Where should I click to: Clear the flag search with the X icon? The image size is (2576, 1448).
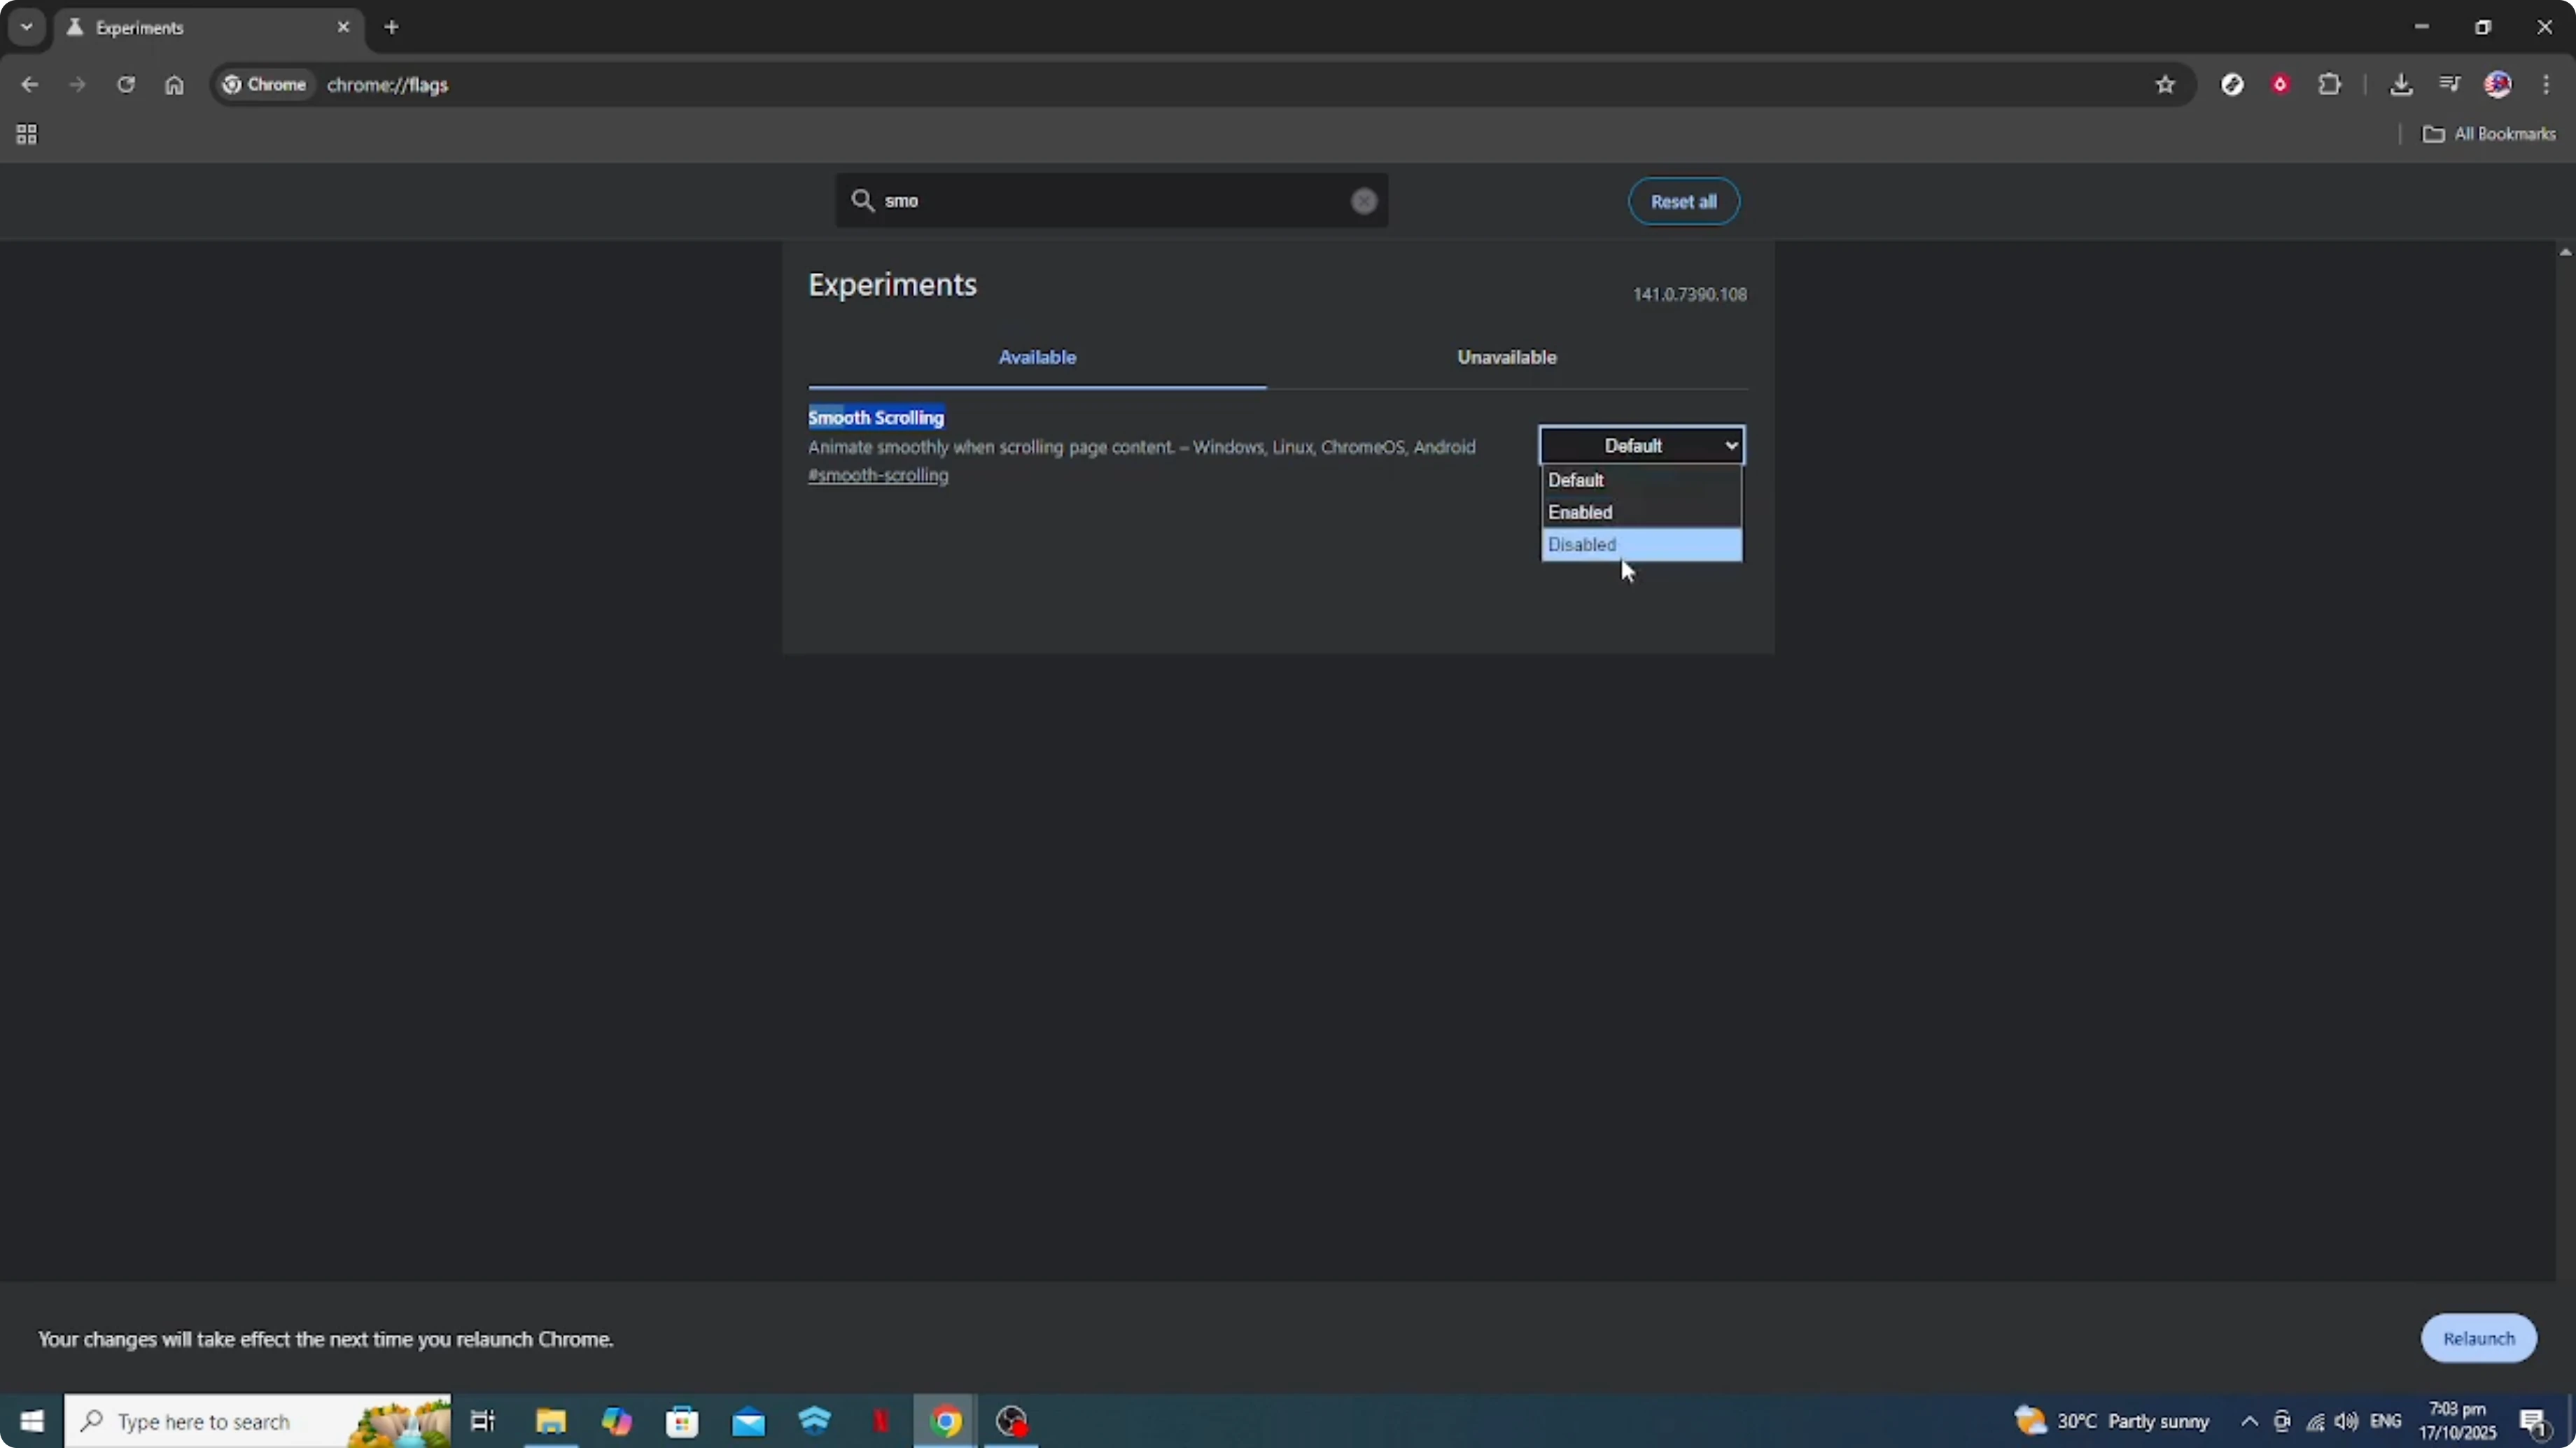[1363, 201]
